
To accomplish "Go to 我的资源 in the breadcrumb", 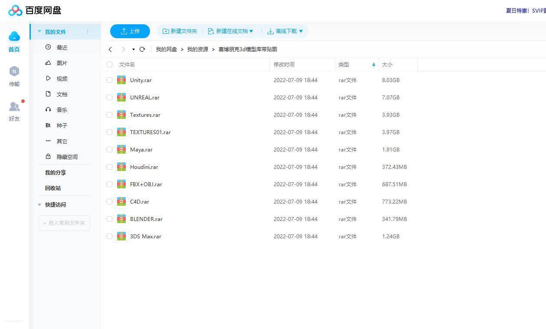I will click(x=198, y=49).
